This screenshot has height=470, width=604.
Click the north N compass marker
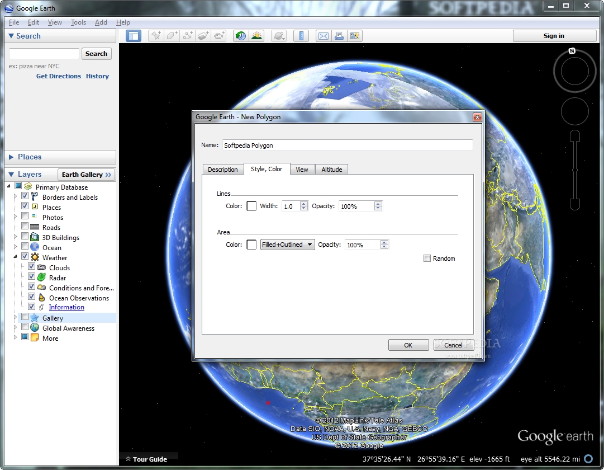(572, 50)
